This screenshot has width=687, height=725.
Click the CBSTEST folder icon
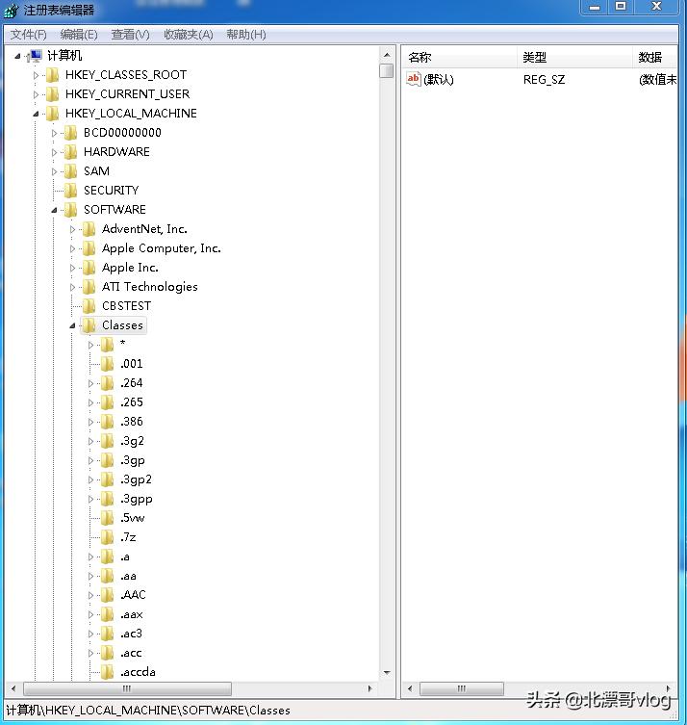pos(89,306)
